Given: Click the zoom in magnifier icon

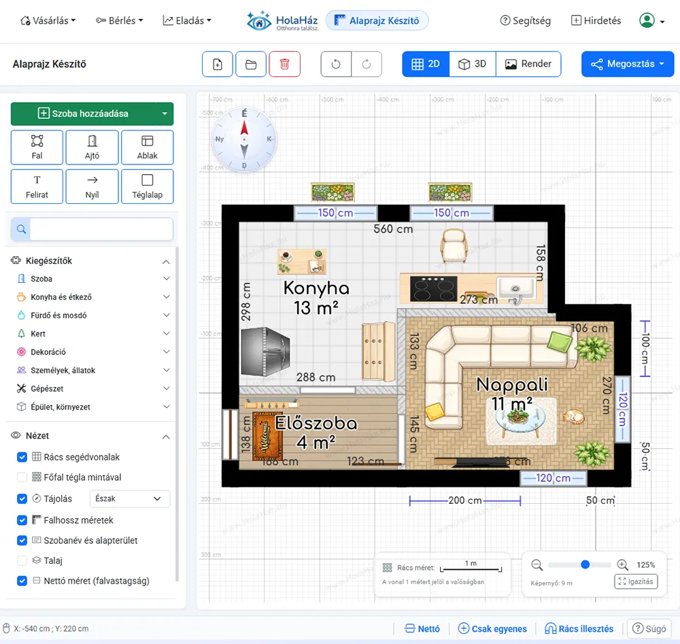Looking at the screenshot, I should click(622, 564).
